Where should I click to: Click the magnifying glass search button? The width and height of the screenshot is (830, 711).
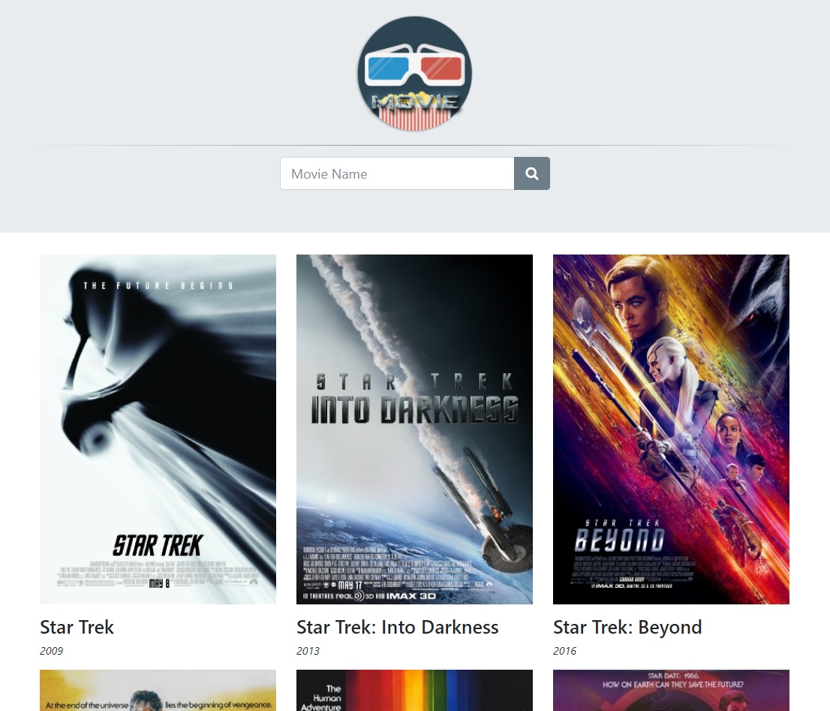pyautogui.click(x=532, y=173)
